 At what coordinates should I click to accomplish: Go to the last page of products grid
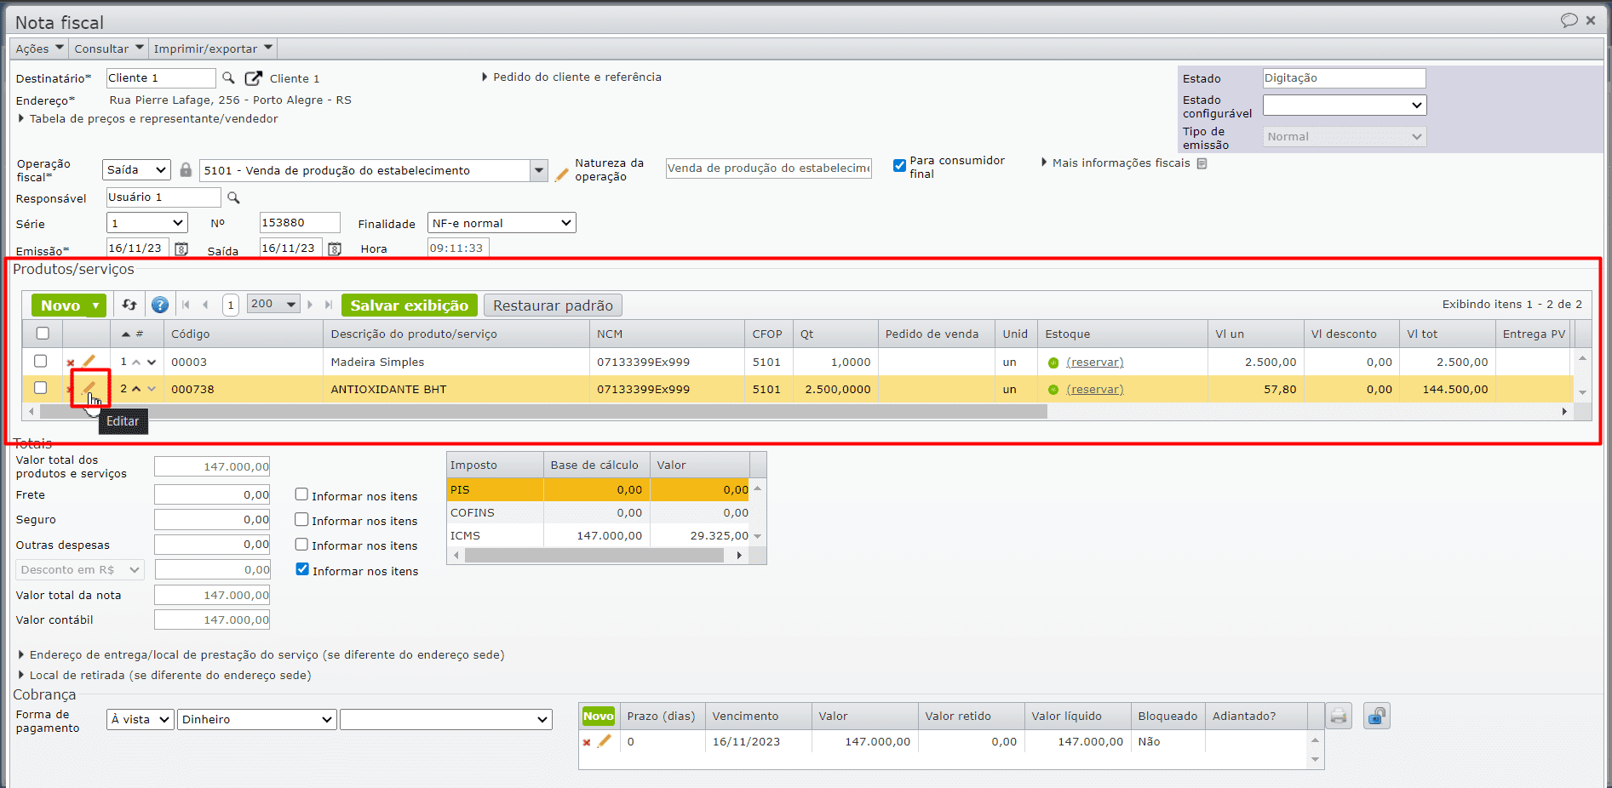tap(329, 305)
